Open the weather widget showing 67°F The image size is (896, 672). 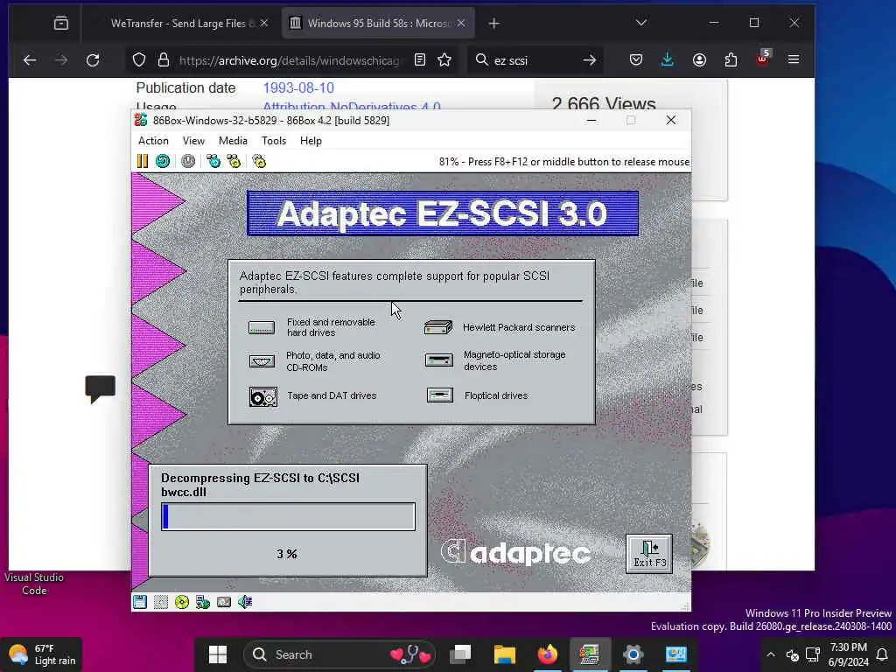coord(42,654)
